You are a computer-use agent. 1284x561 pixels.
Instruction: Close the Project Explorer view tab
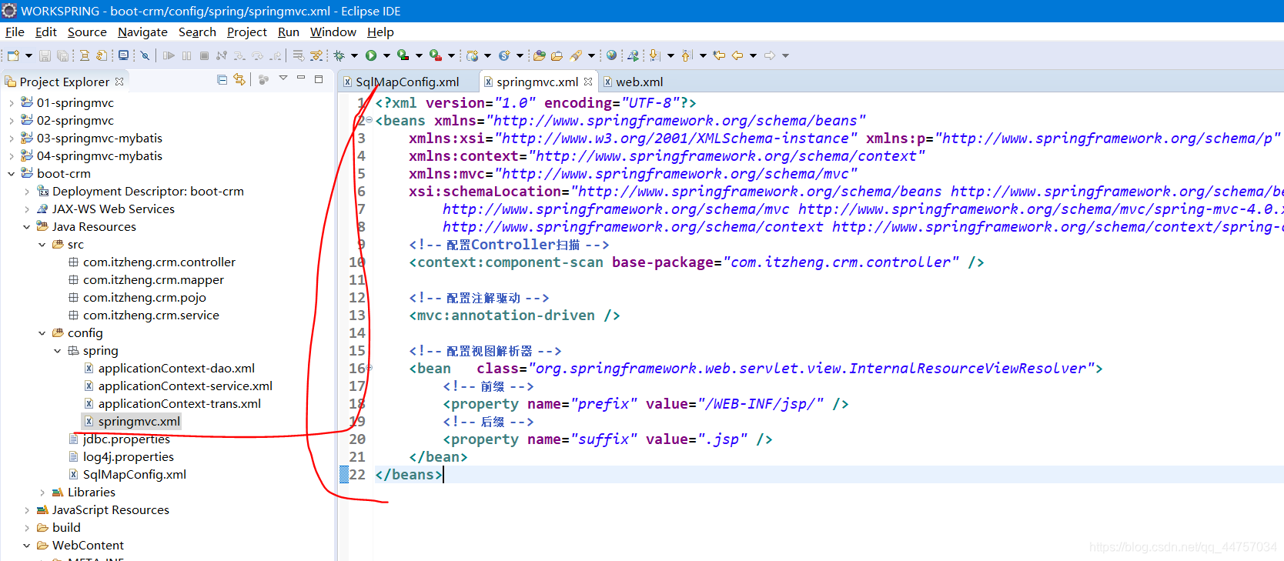(x=119, y=82)
